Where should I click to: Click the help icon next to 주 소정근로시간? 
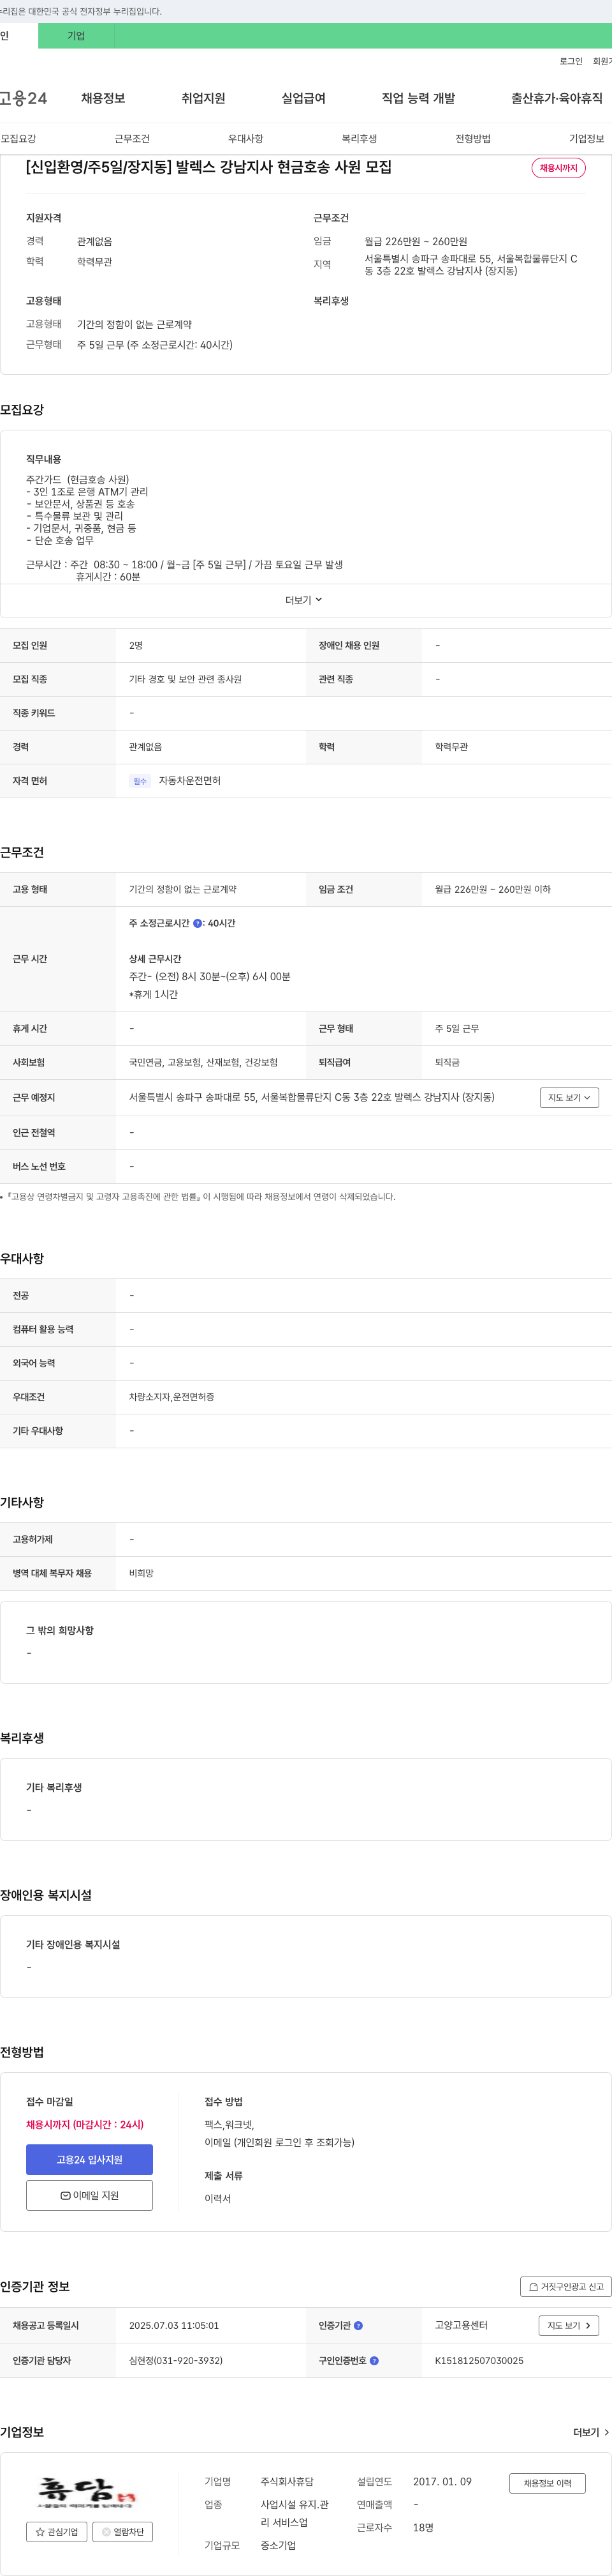[x=198, y=924]
